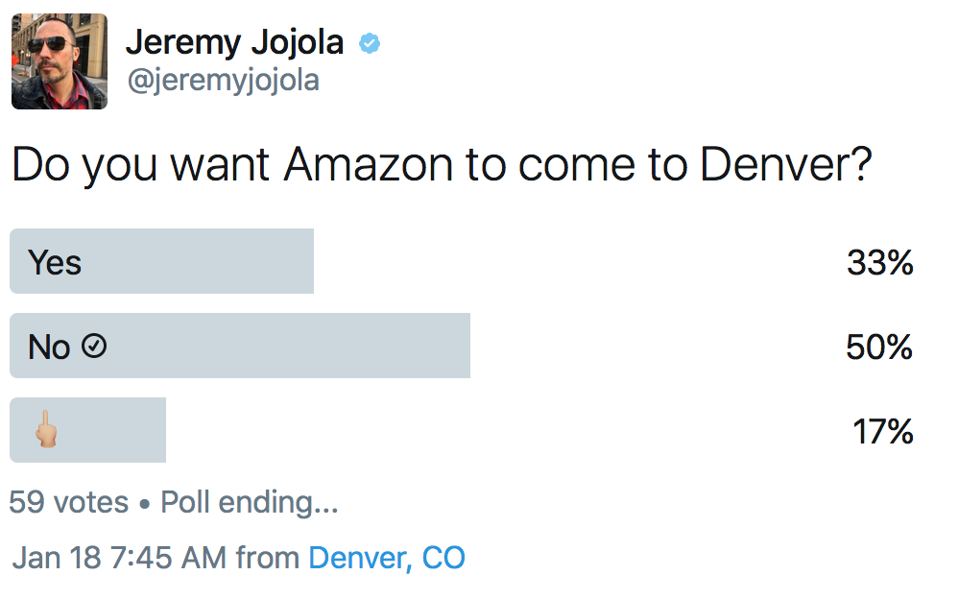Open the Jeremy Jojola display name
958x599 pixels.
click(234, 43)
